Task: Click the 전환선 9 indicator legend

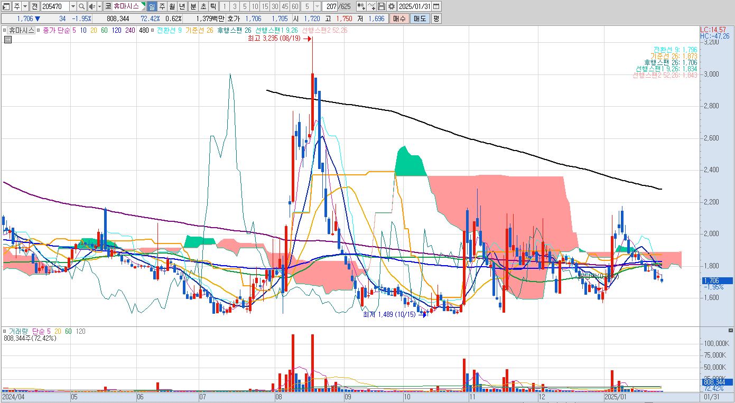Action: [x=170, y=30]
